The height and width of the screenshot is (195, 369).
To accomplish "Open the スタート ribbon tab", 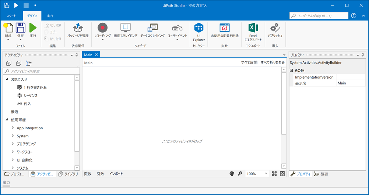I will click(x=11, y=16).
